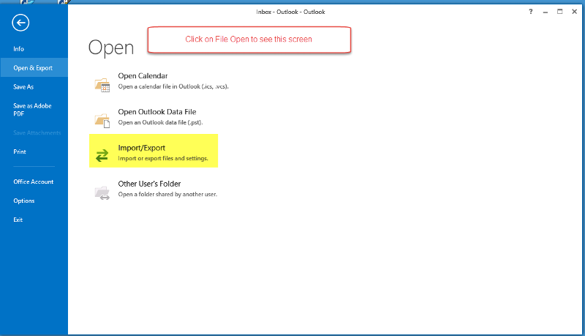Choose Save As in the sidebar
The height and width of the screenshot is (336, 585).
[x=23, y=87]
